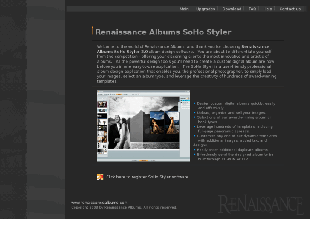
Task: Click the SoHo Styler application screenshot
Action: pos(144,126)
